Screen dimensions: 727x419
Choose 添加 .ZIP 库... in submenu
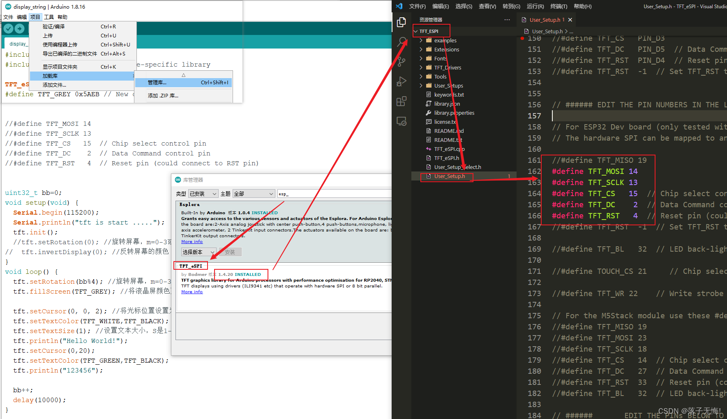click(184, 95)
